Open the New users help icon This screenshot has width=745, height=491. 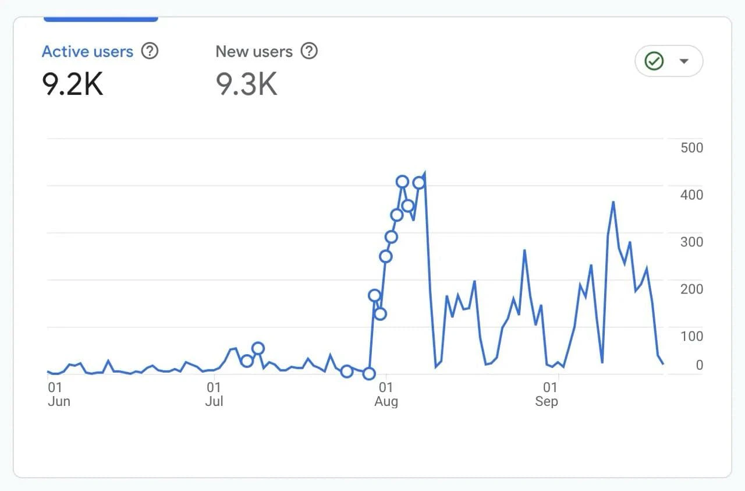(310, 51)
